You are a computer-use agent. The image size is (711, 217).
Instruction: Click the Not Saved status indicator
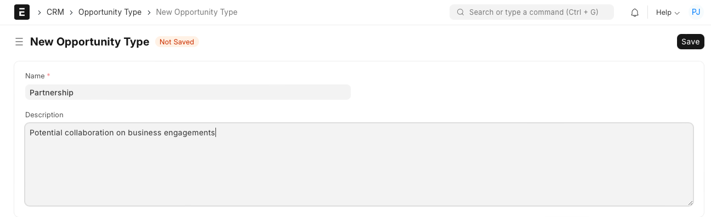pos(177,42)
